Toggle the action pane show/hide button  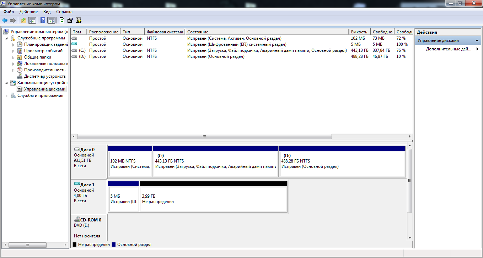click(51, 20)
